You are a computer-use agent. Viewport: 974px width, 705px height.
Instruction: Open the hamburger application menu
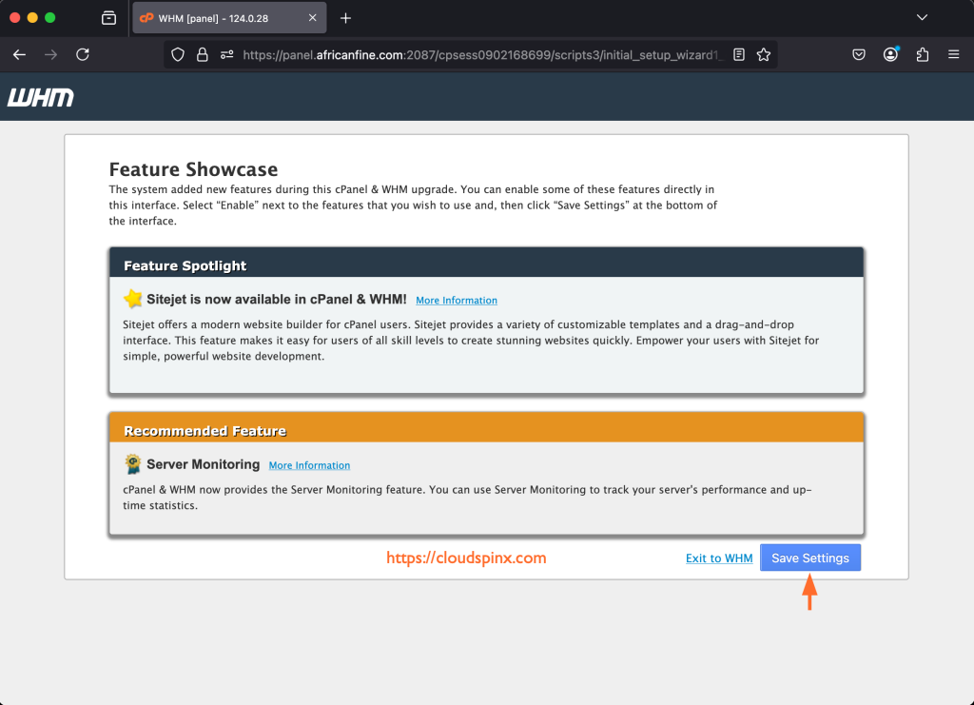tap(953, 55)
